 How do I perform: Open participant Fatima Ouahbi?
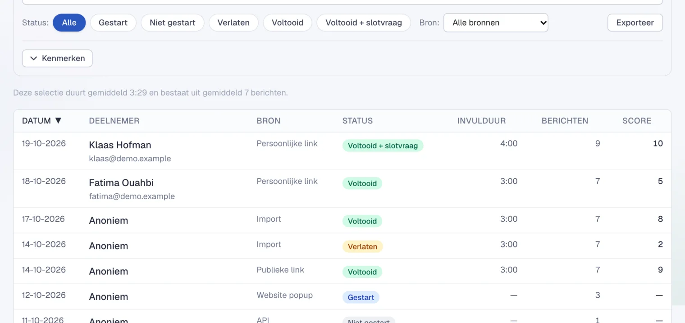point(121,183)
